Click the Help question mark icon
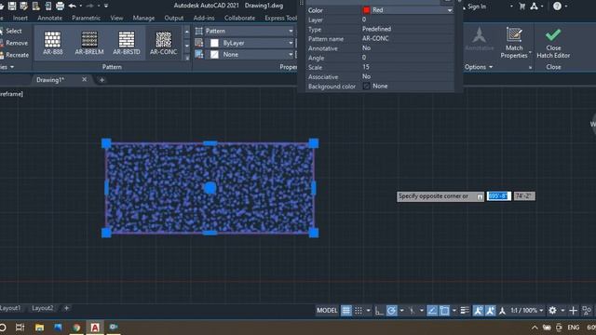Viewport: 596px width, 335px height. click(557, 7)
